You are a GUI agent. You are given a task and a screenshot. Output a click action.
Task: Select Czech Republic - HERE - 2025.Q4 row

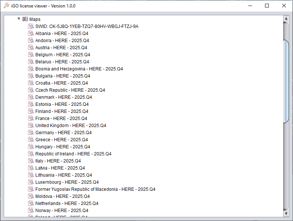pyautogui.click(x=70, y=90)
